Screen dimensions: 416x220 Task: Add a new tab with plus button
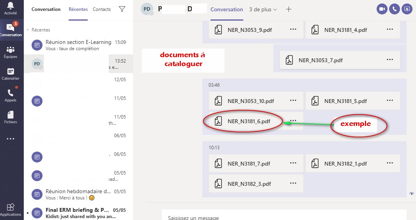point(289,9)
